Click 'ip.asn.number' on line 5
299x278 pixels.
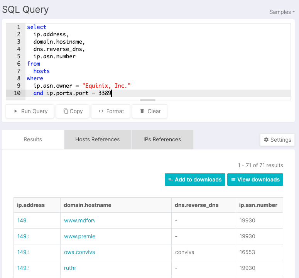(54, 56)
